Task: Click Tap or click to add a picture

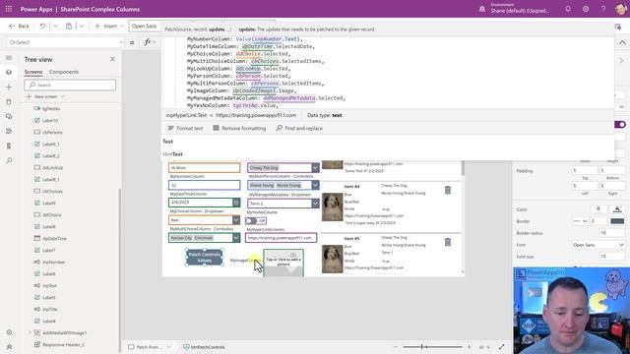Action: click(x=283, y=263)
